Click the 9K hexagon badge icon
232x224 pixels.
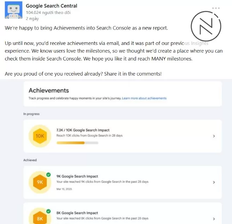click(x=40, y=182)
